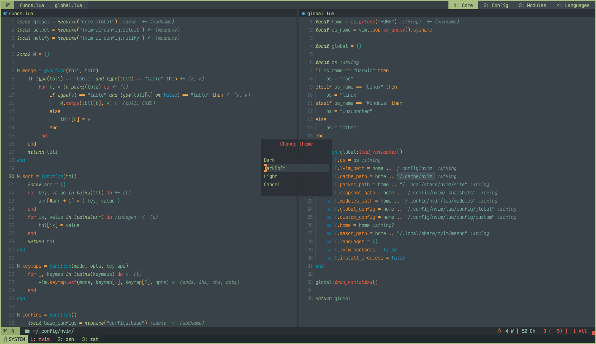The image size is (596, 344).
Task: Click line number 20 in funcs.lua gutter
Action: click(12, 176)
